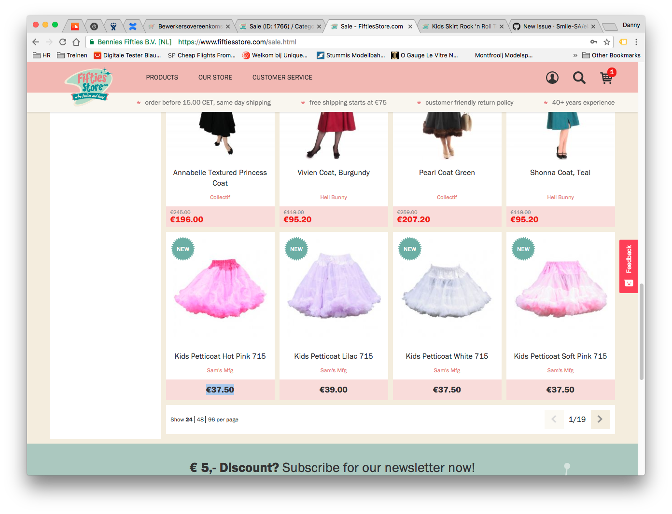Open Cheap Flights From bookmark

(x=202, y=55)
